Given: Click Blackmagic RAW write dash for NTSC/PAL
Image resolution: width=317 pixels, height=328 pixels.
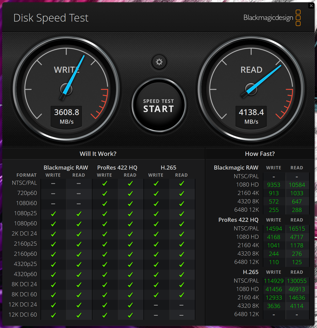Looking at the screenshot, I should [x=53, y=184].
